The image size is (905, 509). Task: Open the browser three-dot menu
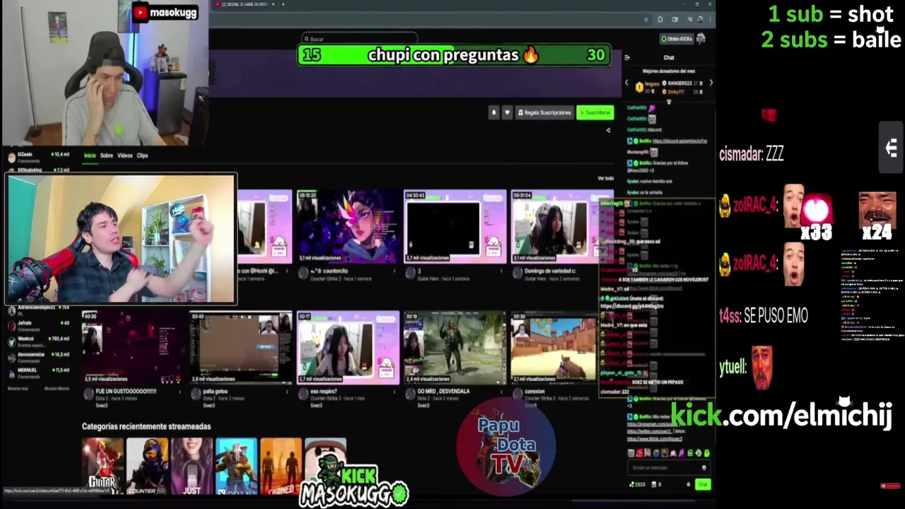(709, 20)
